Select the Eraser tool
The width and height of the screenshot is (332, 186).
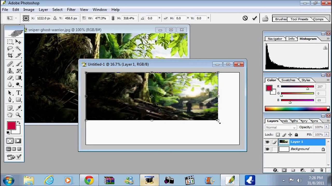[10, 78]
